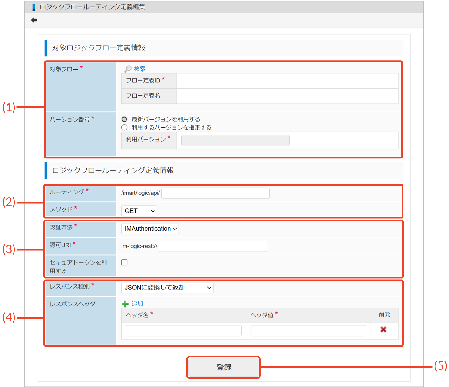Click the magnifying glass search icon

coord(128,69)
